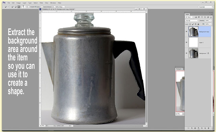Open the Select menu

[35, 3]
